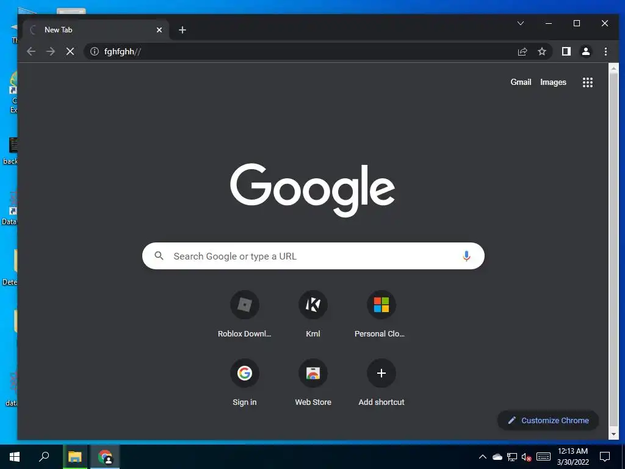Image resolution: width=625 pixels, height=469 pixels.
Task: View site information icon in address bar
Action: pos(95,51)
